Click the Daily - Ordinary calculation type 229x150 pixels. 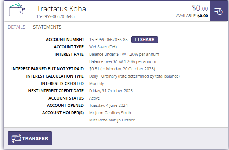click(x=134, y=76)
